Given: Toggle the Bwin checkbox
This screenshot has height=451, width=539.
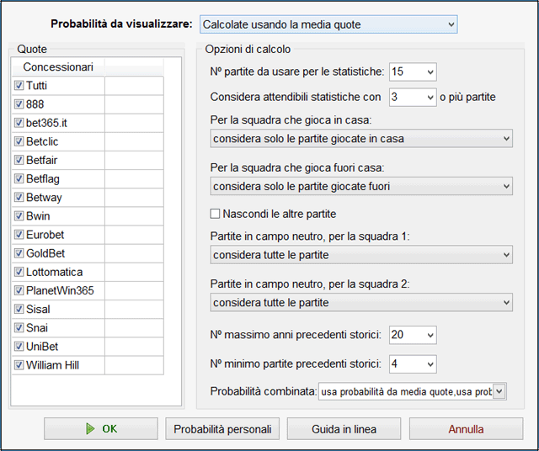Looking at the screenshot, I should [19, 215].
